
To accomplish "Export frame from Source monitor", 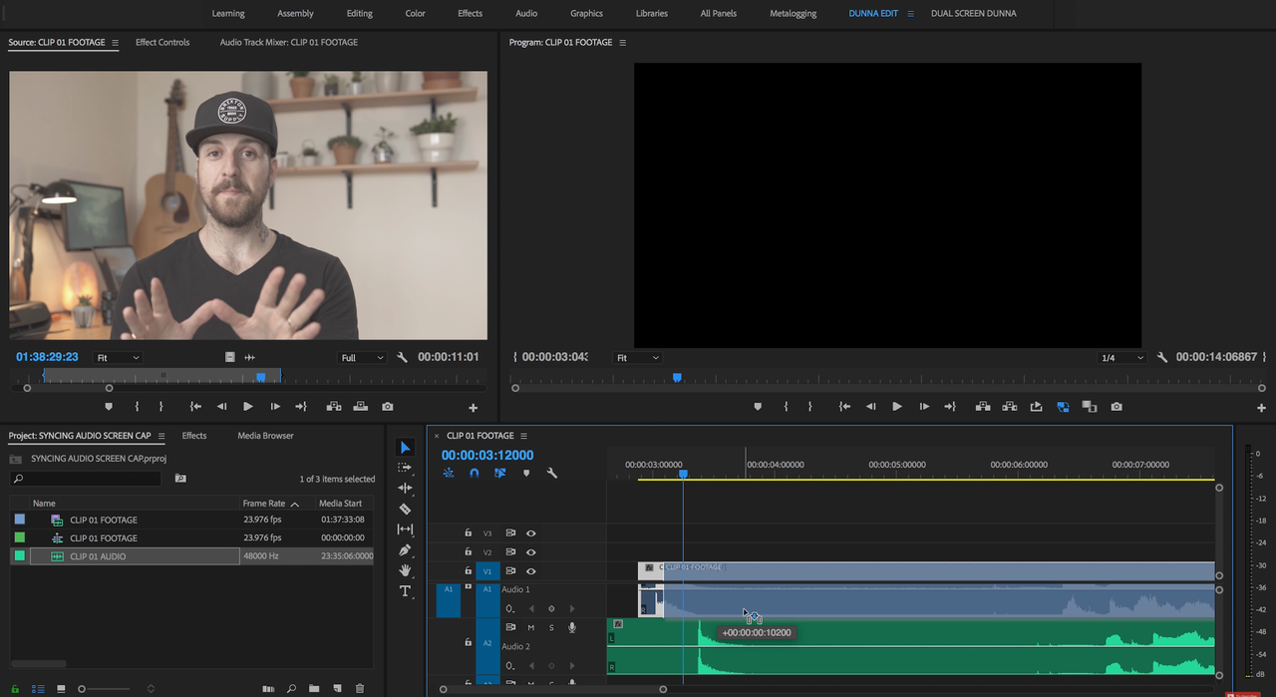I will click(388, 407).
